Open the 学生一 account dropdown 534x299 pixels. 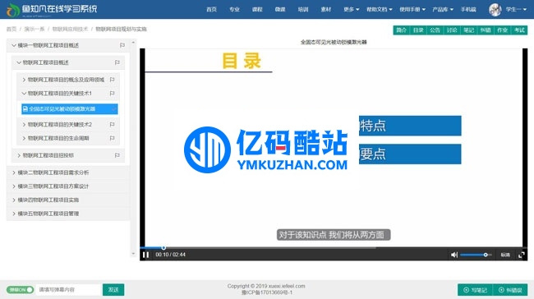tap(516, 10)
